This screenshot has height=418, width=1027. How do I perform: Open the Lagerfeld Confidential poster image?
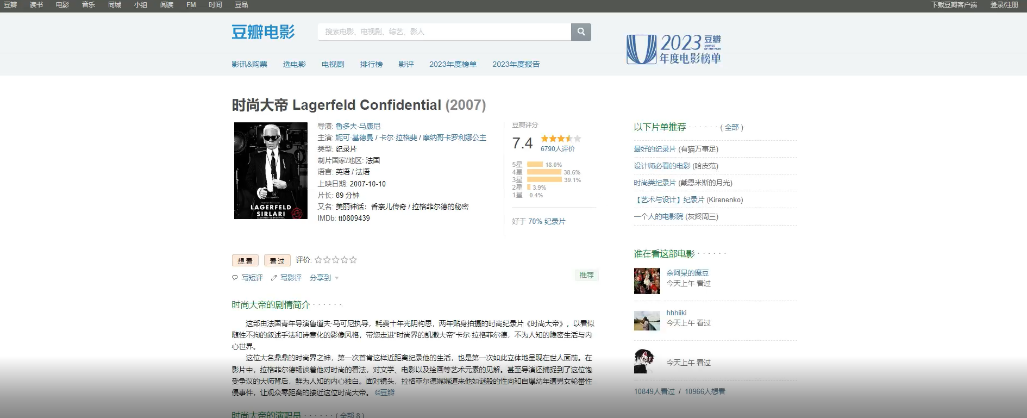271,171
